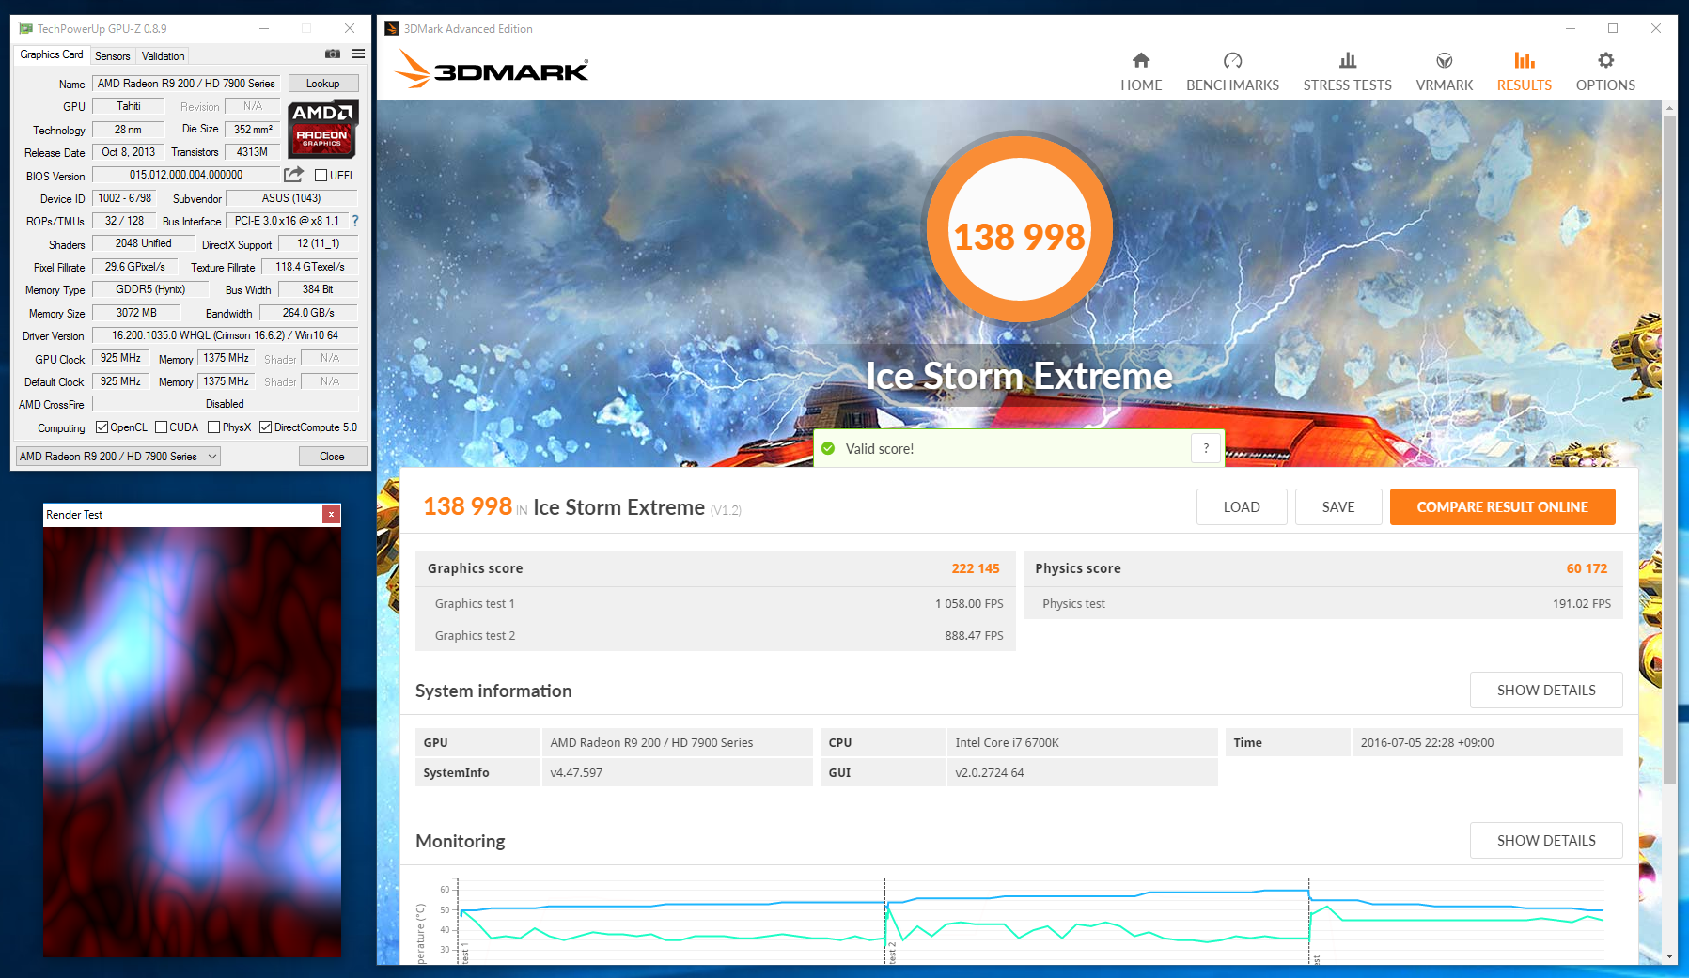Click the Graphics test 1 row
The image size is (1689, 978).
(715, 603)
